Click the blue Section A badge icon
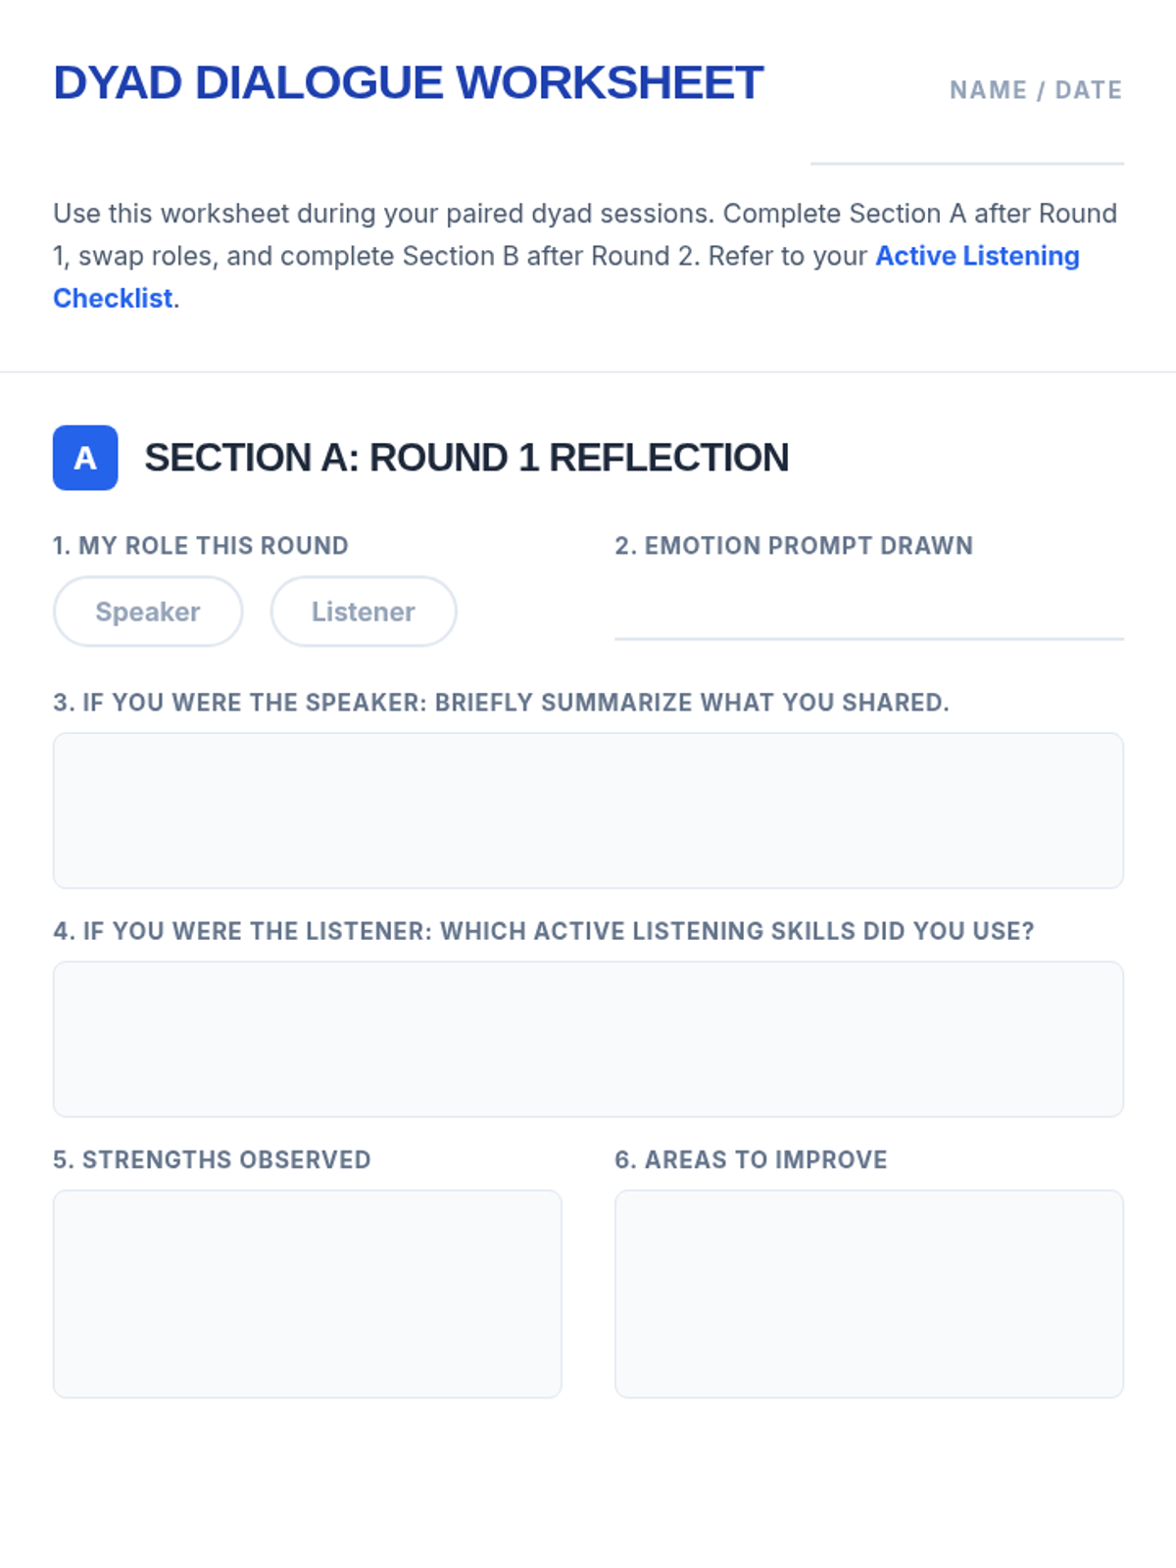The height and width of the screenshot is (1568, 1176). tap(85, 458)
